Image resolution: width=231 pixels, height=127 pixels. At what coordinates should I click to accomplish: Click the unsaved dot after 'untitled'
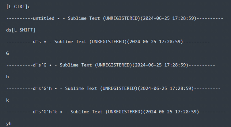click(x=59, y=19)
